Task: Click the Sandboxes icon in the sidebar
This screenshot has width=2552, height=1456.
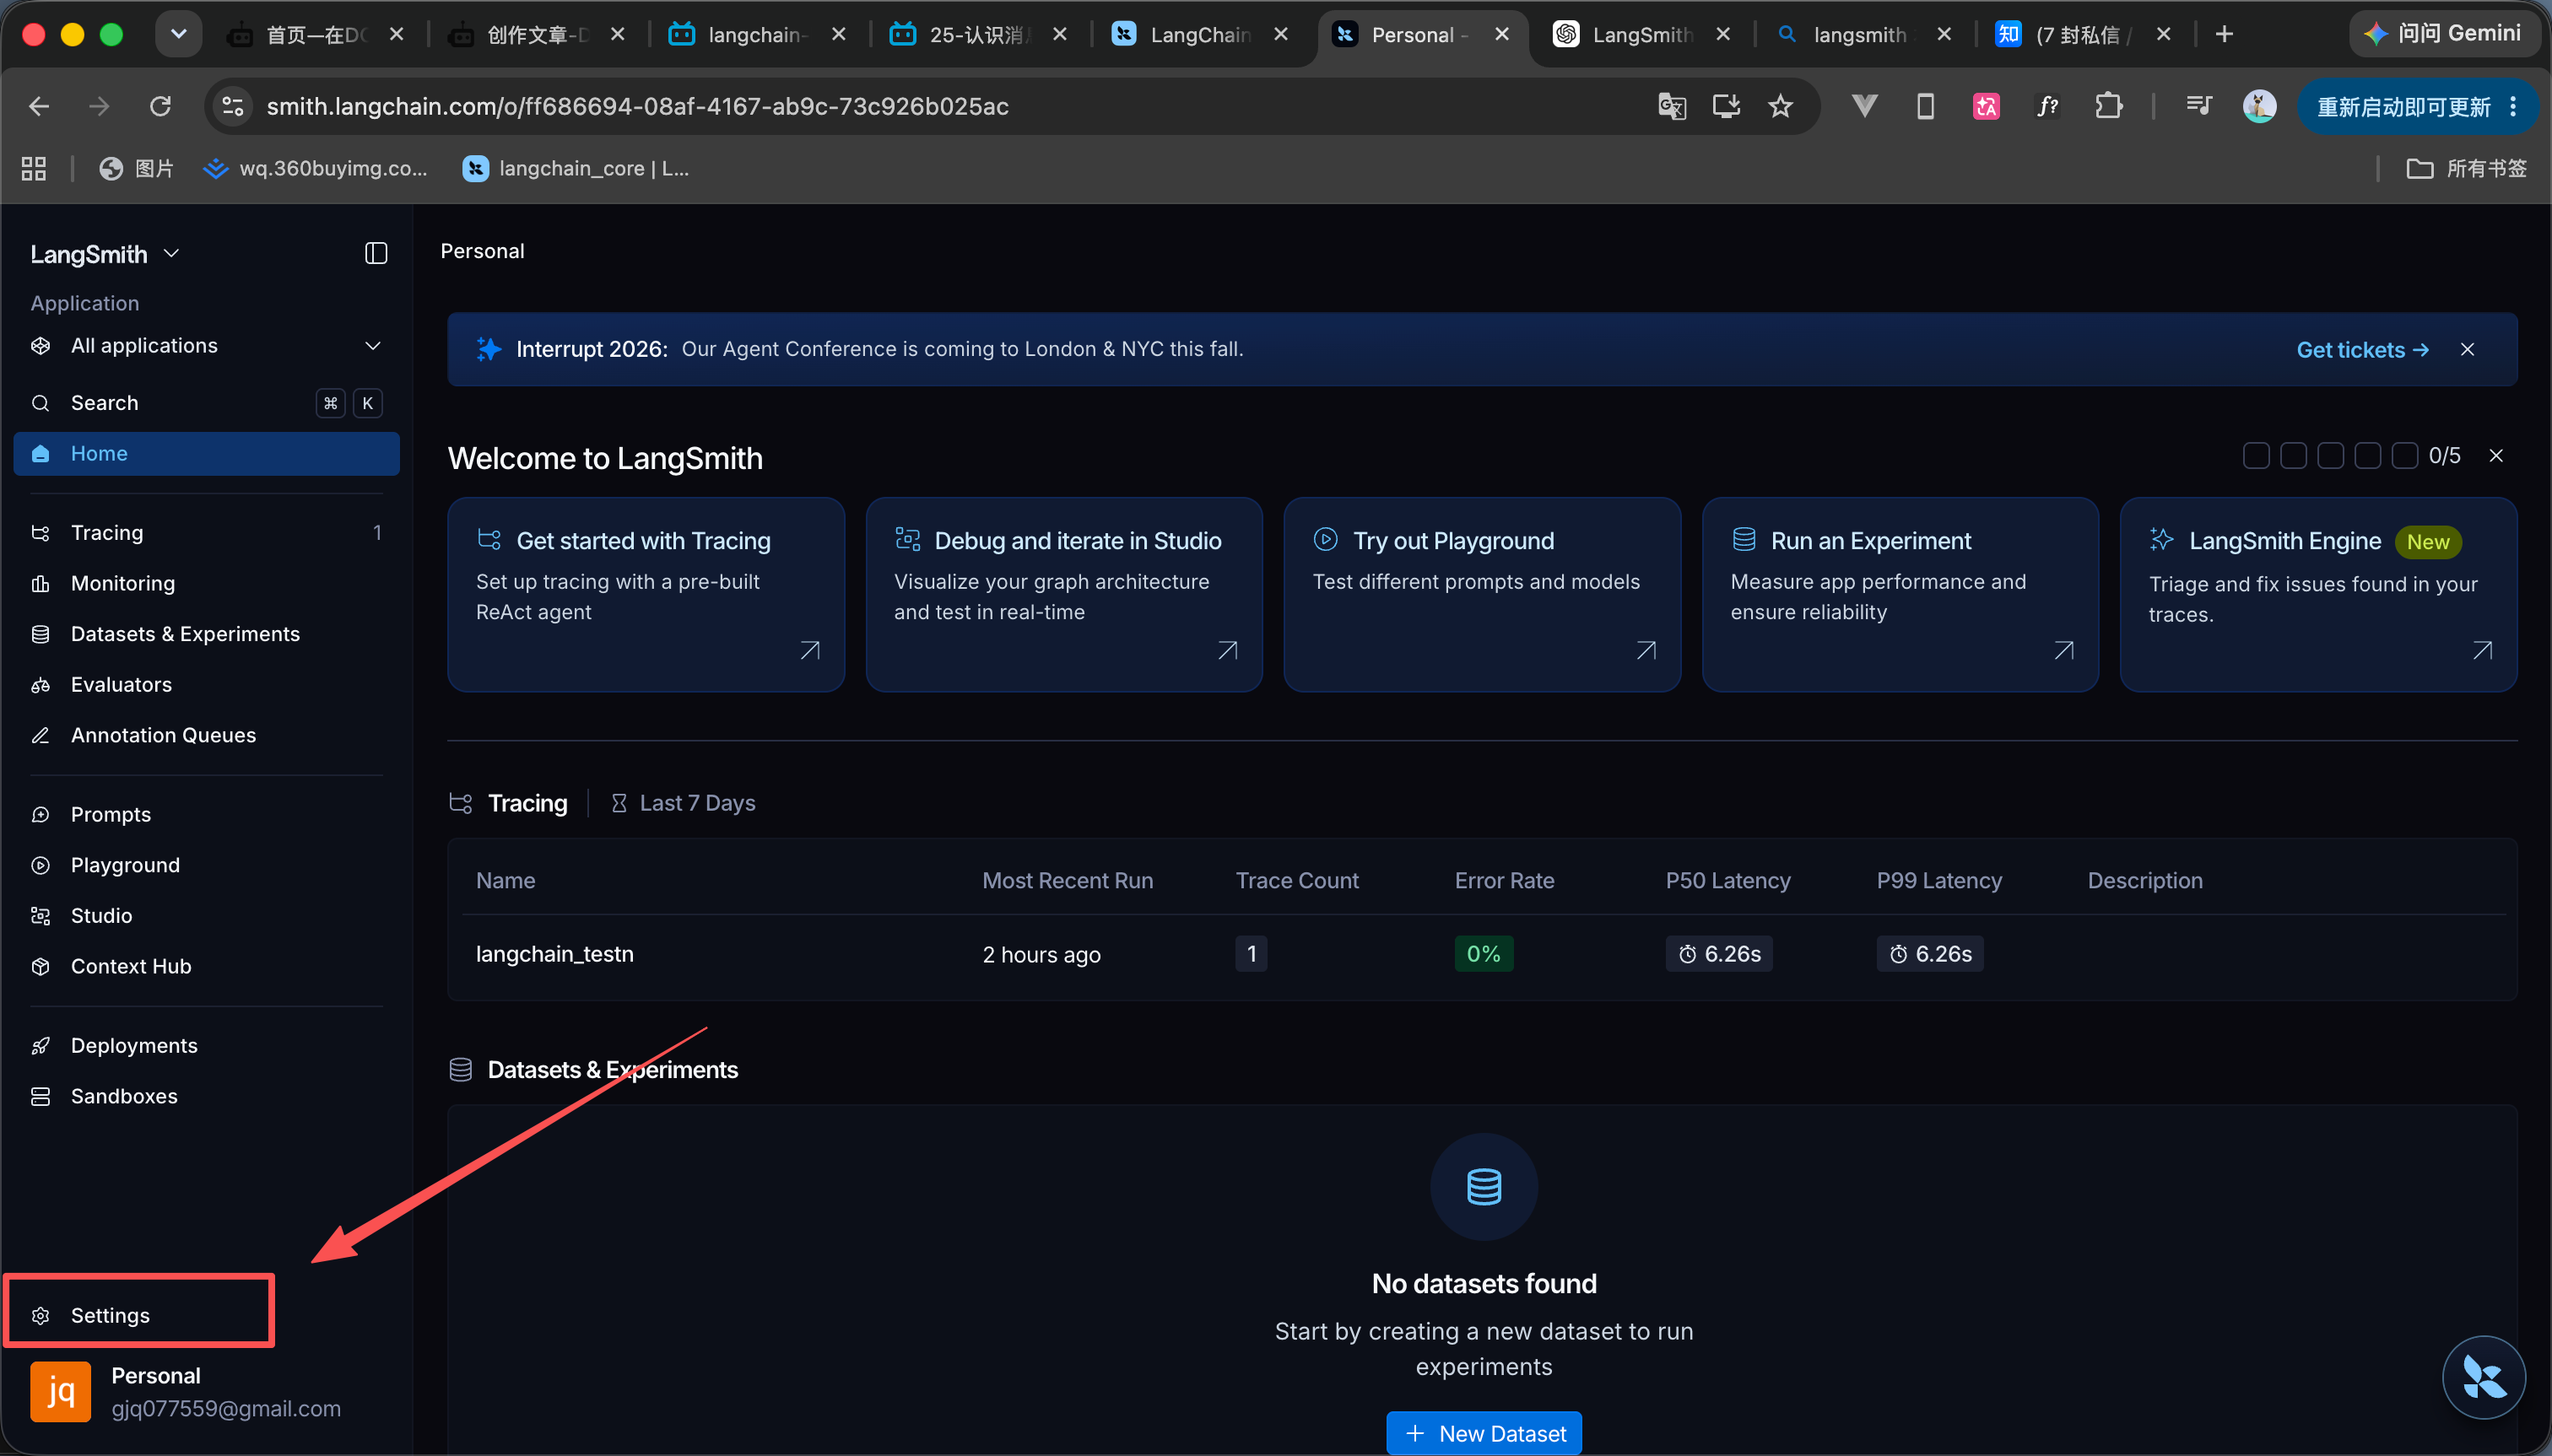Action: pyautogui.click(x=40, y=1096)
